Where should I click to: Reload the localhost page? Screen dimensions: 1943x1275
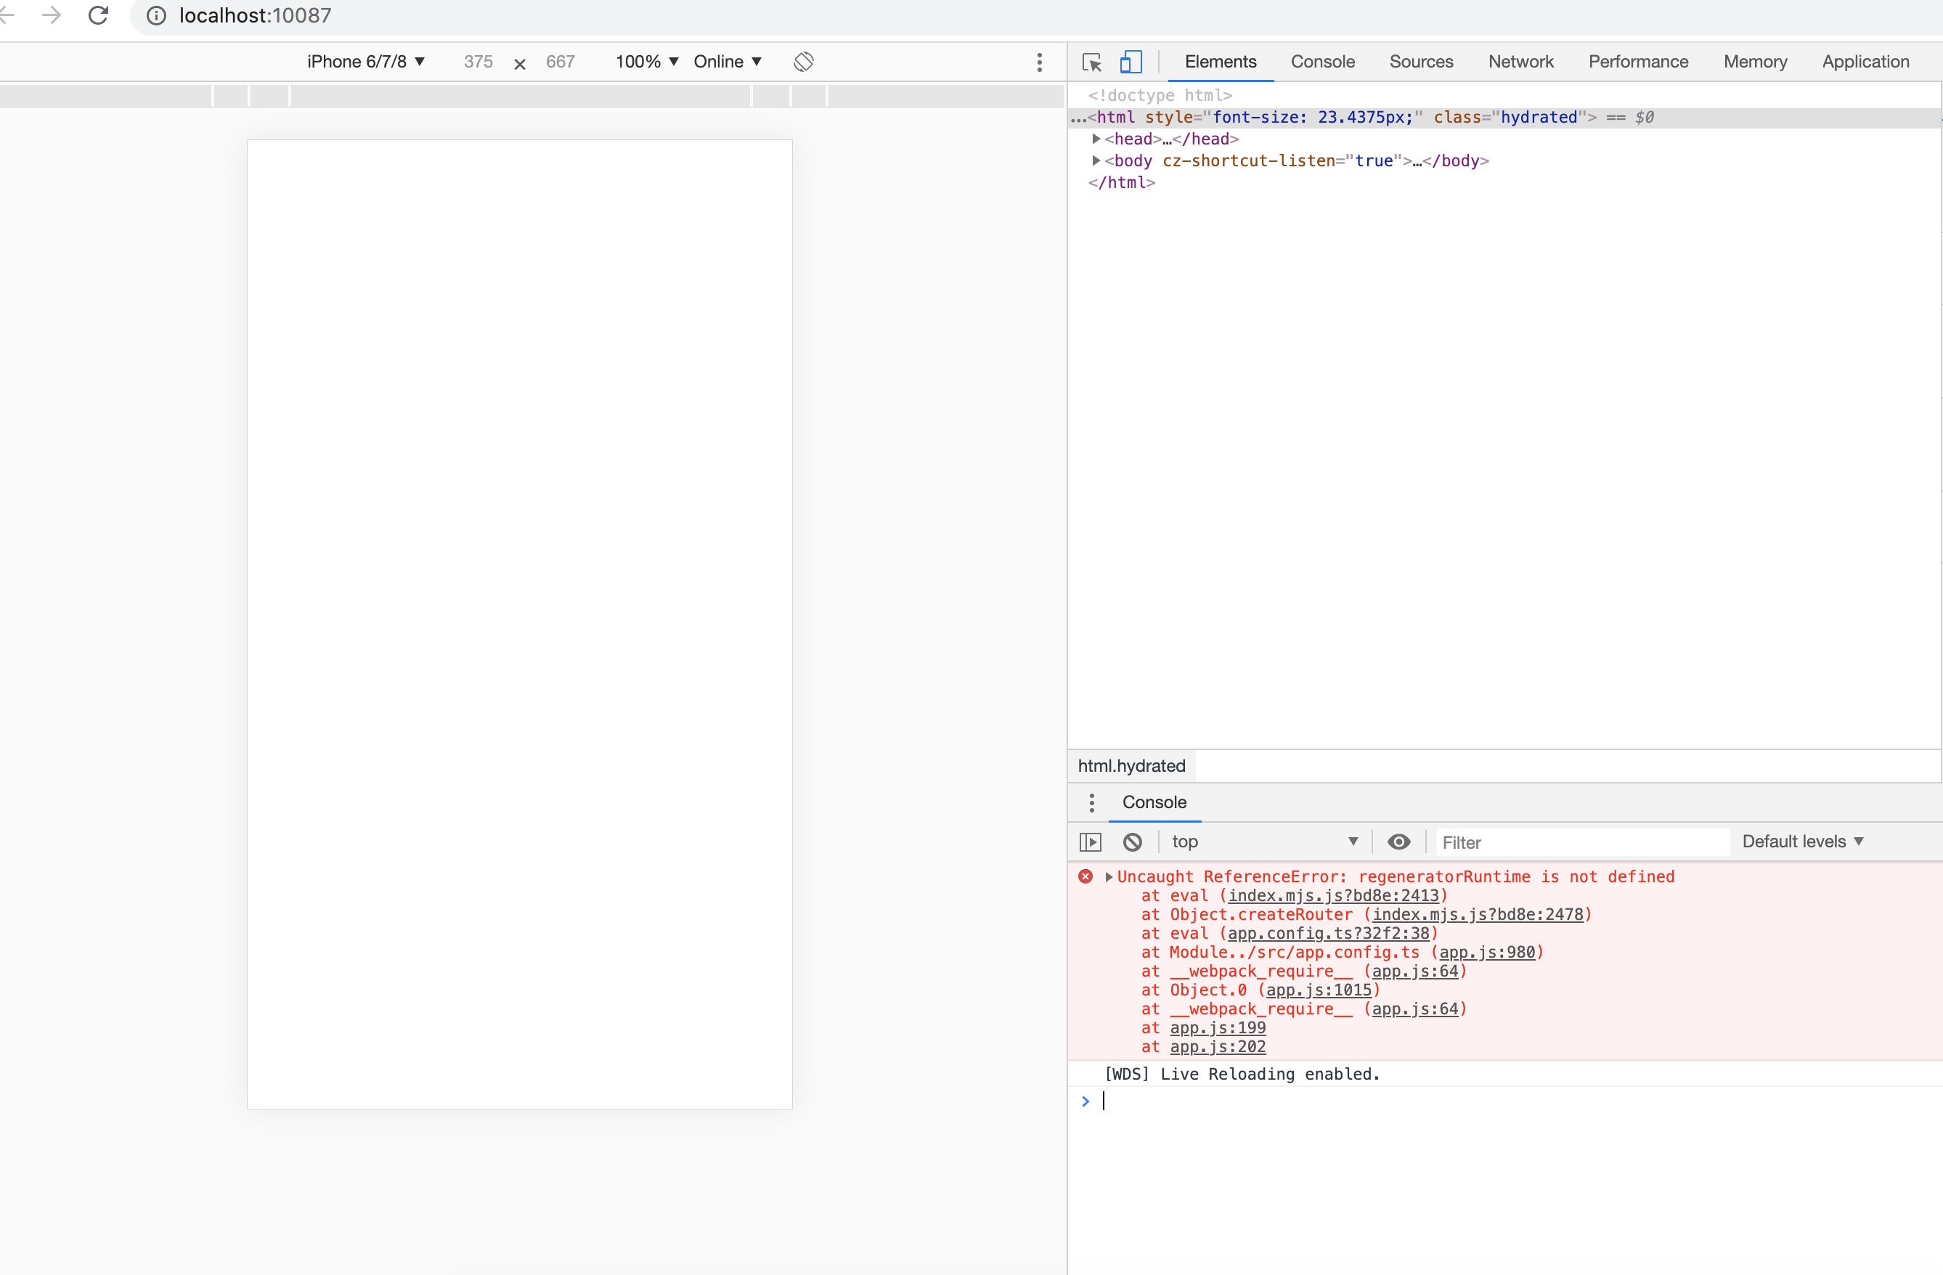[98, 15]
